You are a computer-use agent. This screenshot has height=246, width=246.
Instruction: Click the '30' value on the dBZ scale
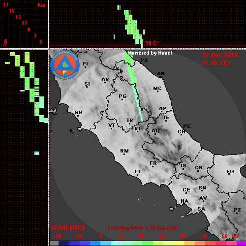(162, 236)
